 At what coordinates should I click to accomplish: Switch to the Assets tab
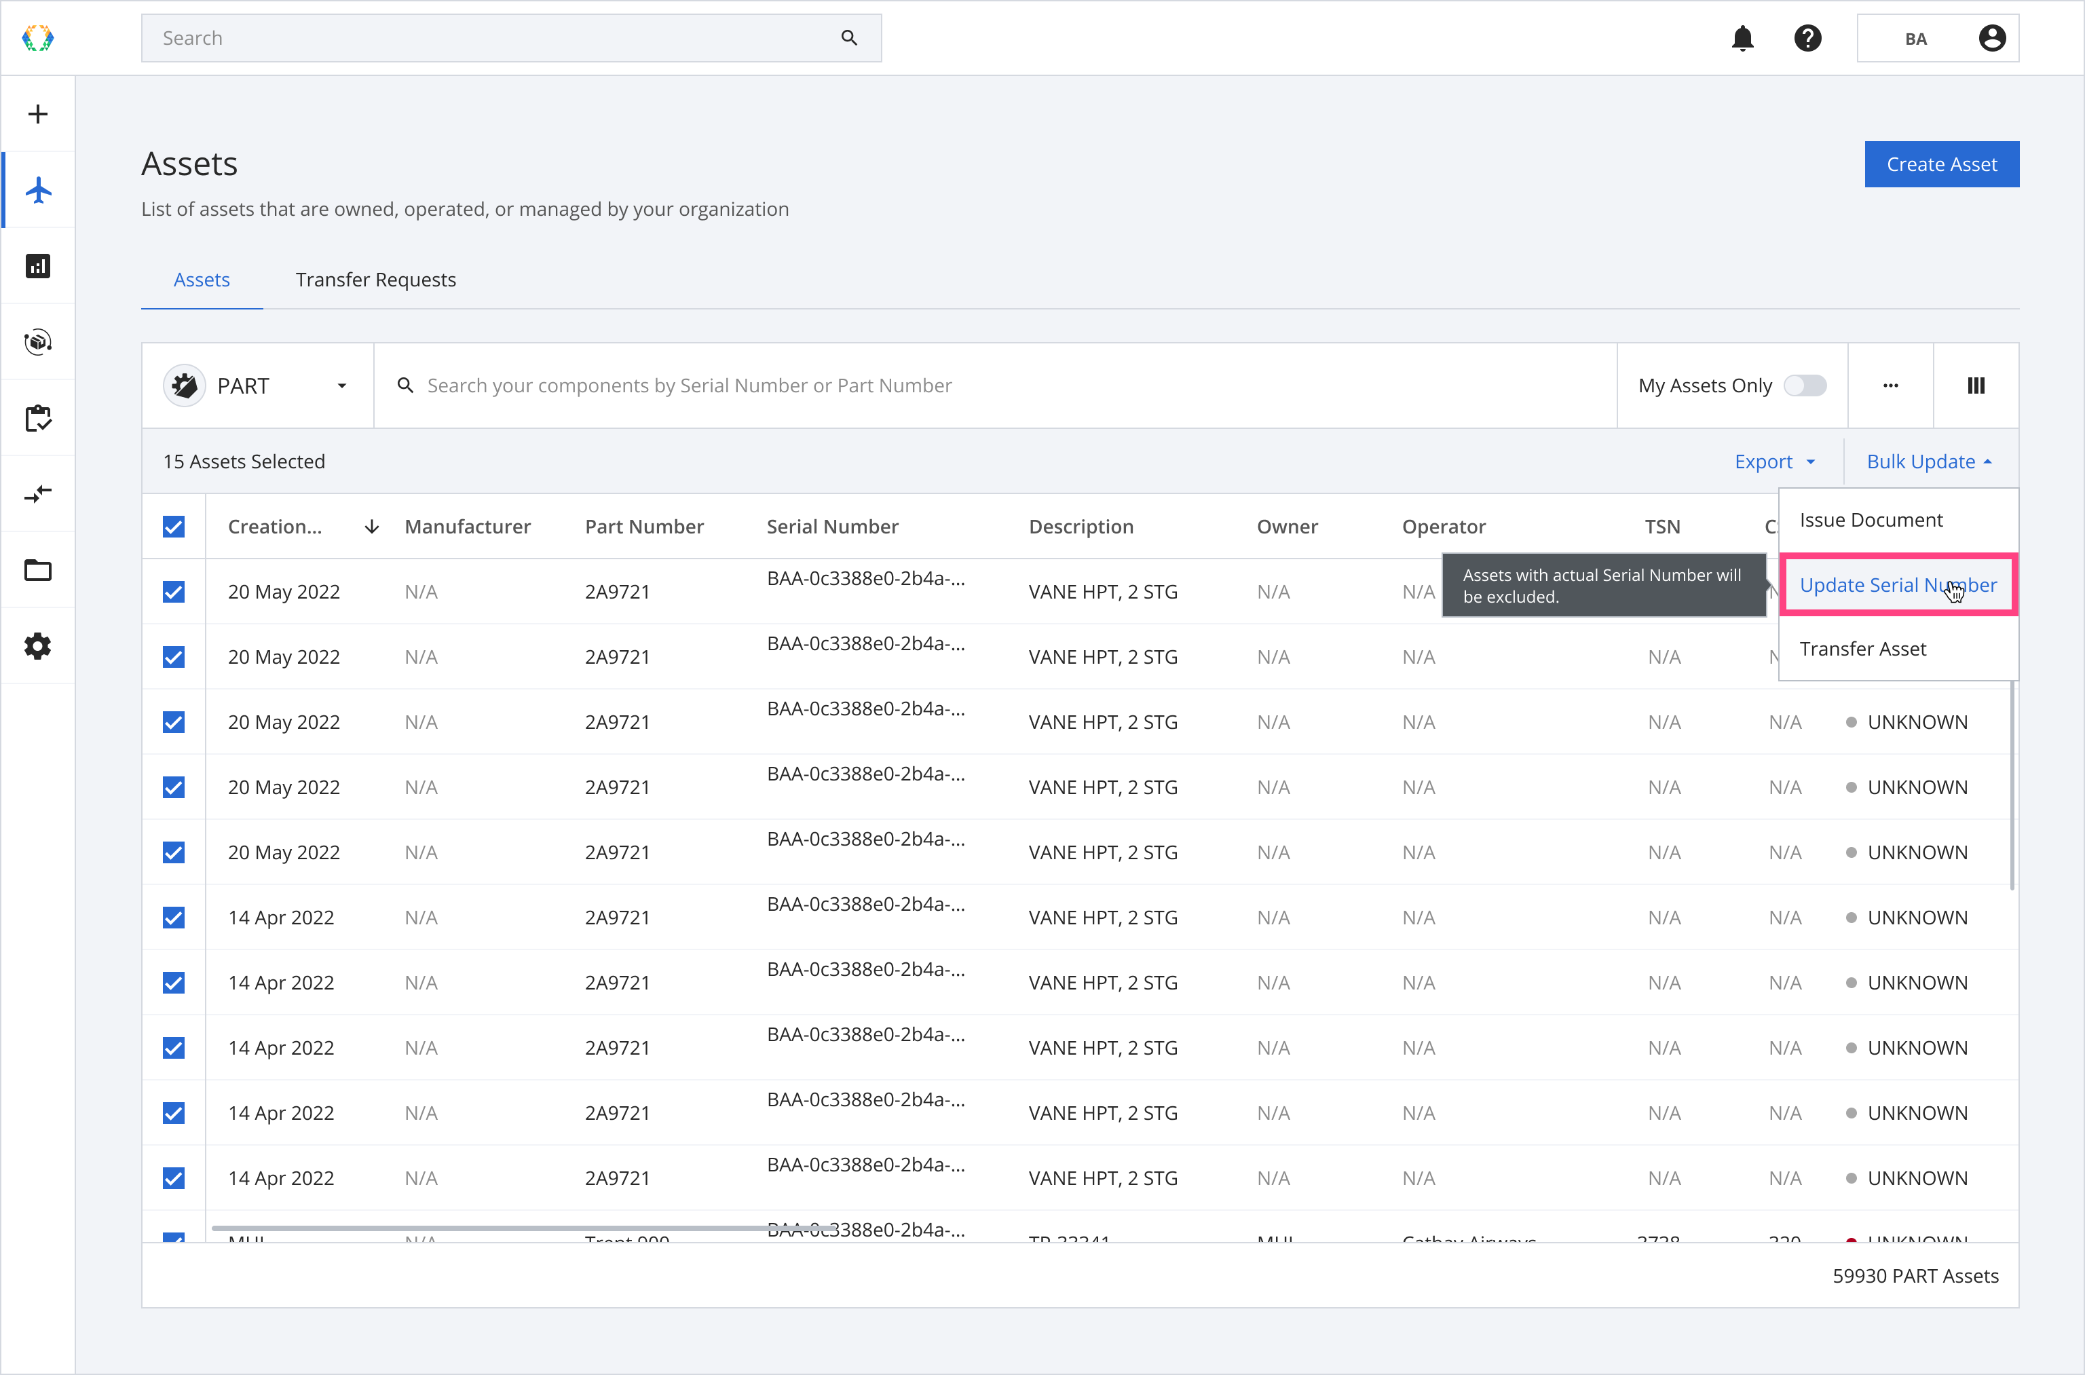[x=202, y=280]
